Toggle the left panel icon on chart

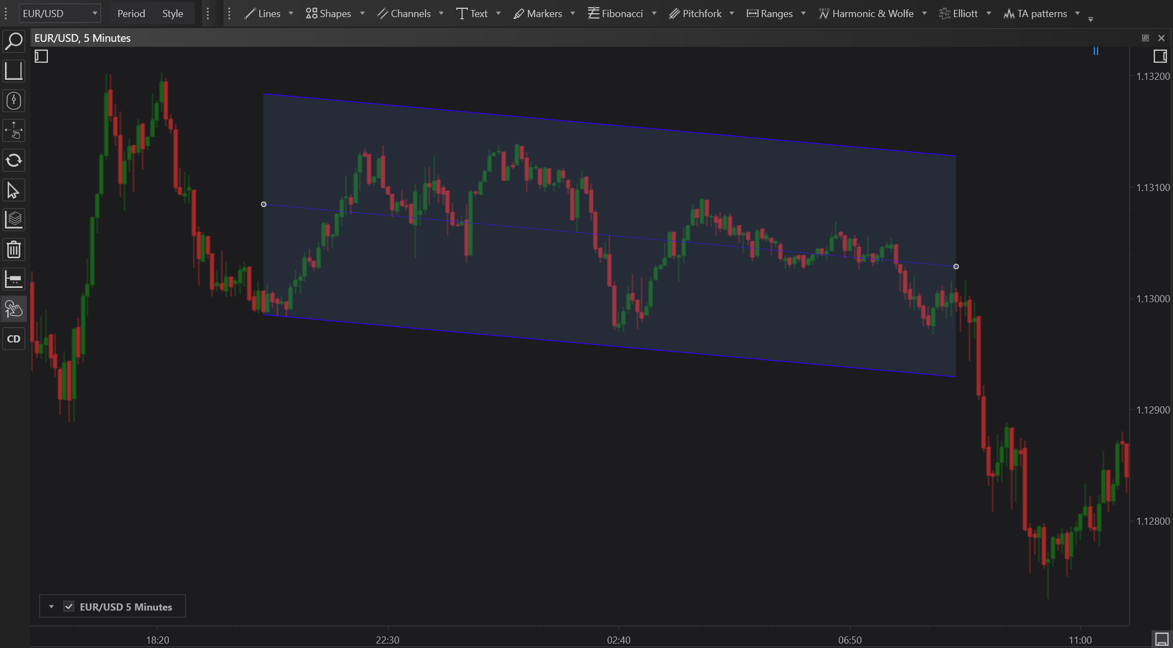41,56
